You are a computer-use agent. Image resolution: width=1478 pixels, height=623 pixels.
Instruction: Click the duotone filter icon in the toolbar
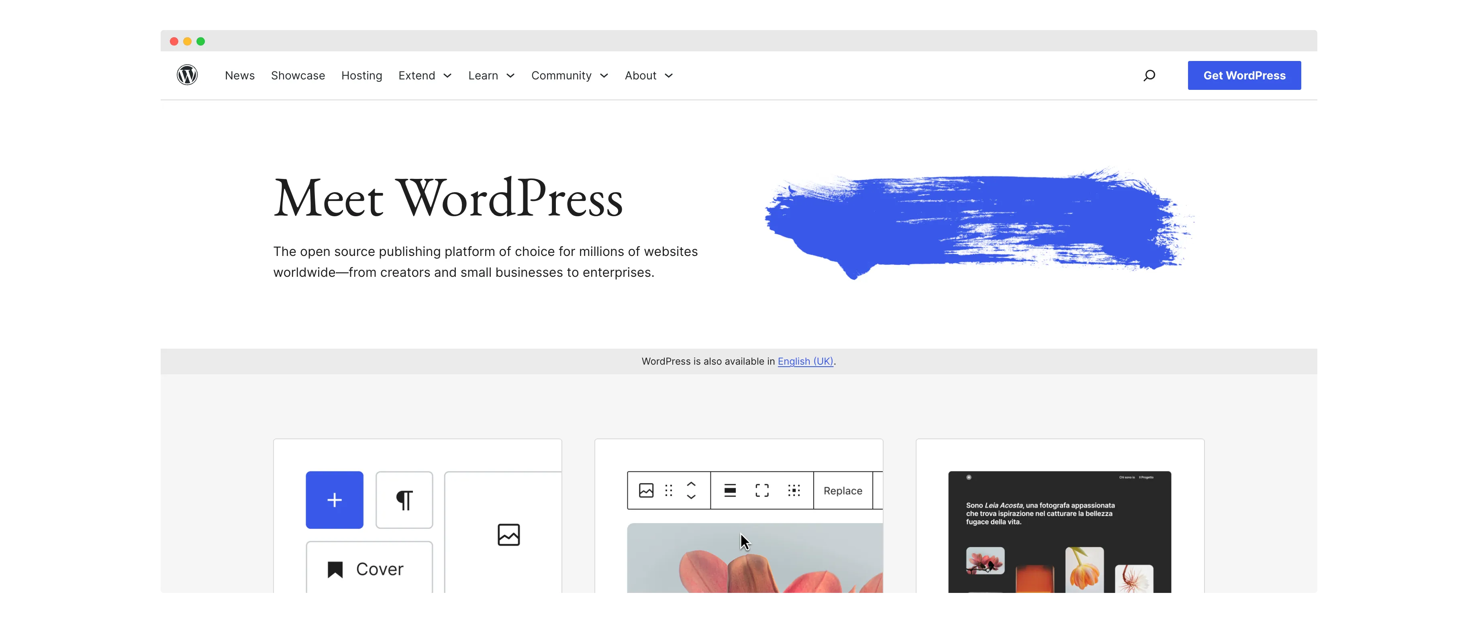click(x=794, y=491)
